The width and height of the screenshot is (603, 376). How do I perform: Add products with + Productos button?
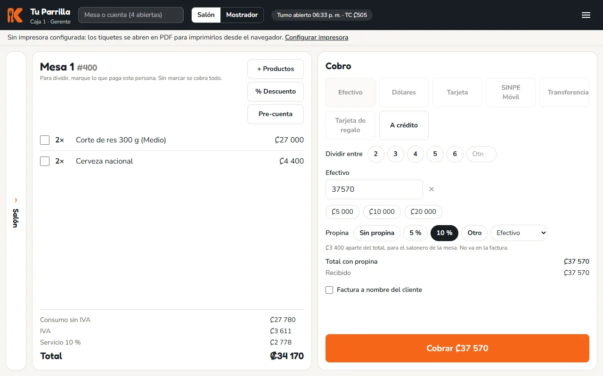click(x=276, y=69)
